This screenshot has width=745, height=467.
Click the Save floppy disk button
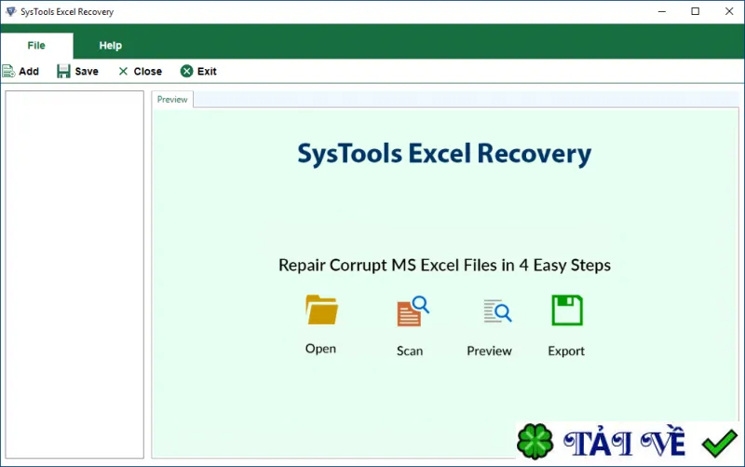[77, 72]
